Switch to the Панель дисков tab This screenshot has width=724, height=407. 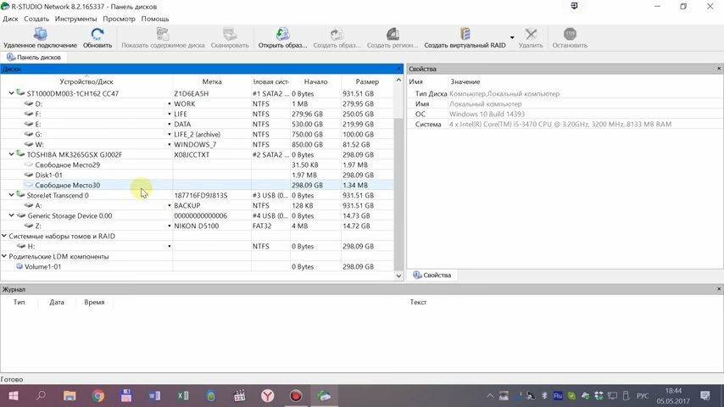coord(34,58)
